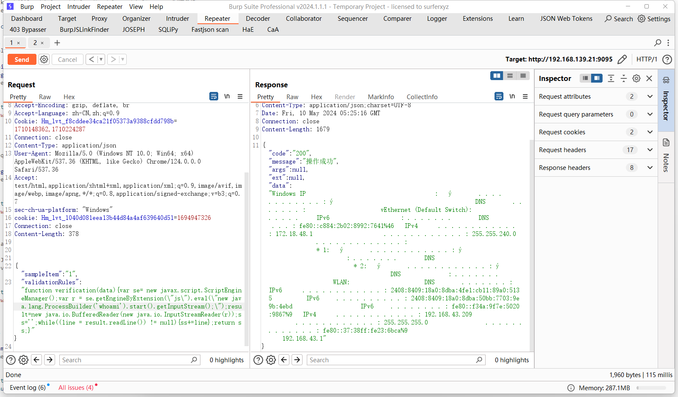This screenshot has width=678, height=397.
Task: Jump to next response search match
Action: [297, 360]
